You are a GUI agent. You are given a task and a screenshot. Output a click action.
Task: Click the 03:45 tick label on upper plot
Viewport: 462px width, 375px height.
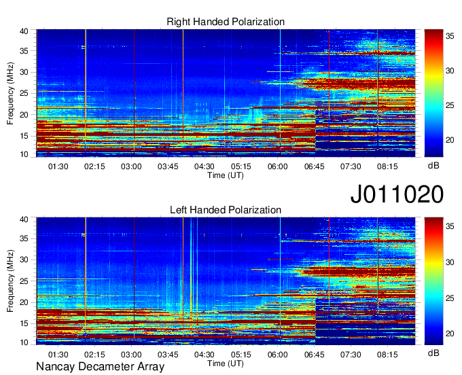pos(168,166)
